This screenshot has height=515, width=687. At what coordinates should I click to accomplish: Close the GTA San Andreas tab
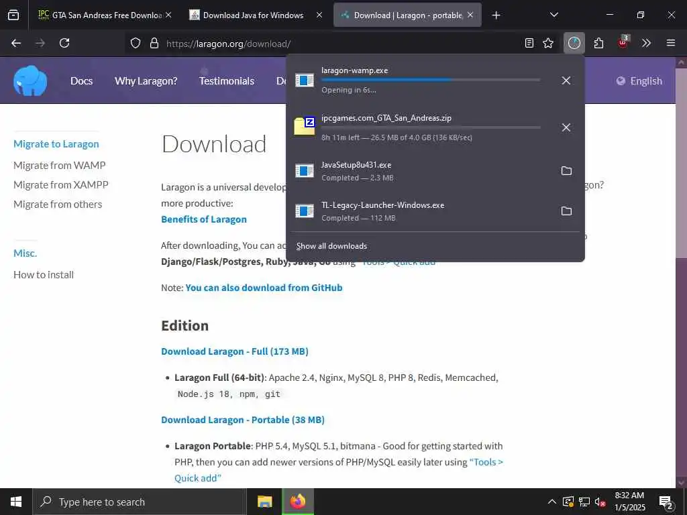168,15
